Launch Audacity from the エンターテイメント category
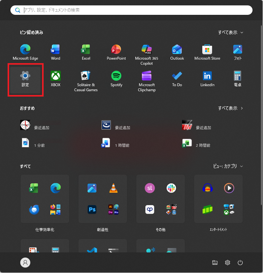 (208, 188)
